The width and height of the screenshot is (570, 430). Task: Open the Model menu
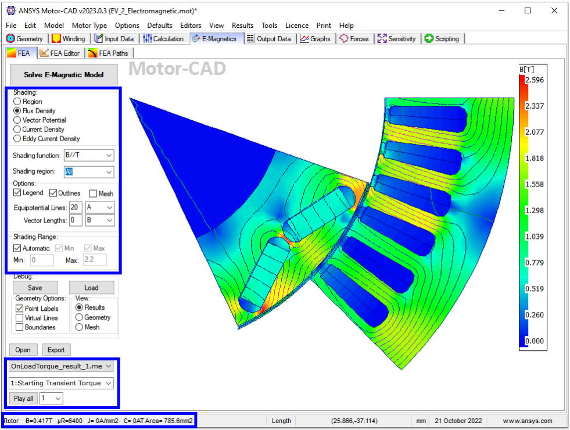point(54,26)
